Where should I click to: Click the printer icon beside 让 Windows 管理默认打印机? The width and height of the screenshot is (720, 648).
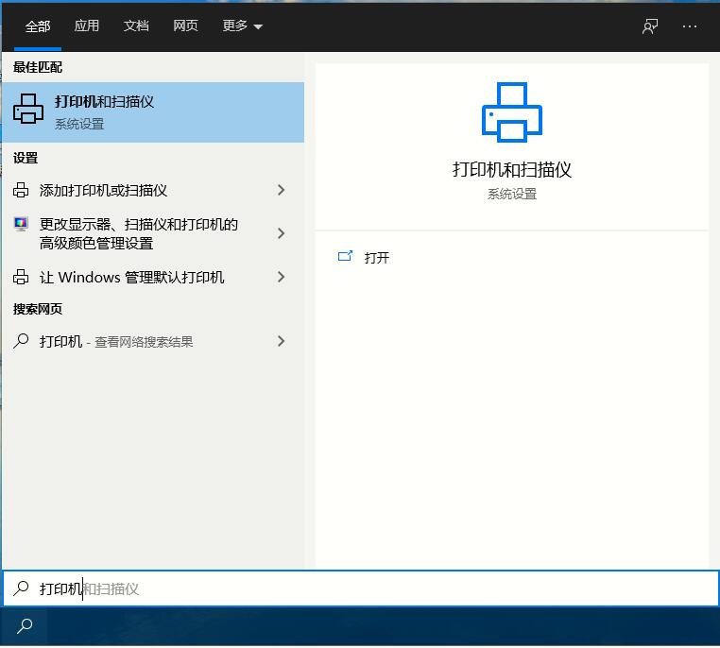(21, 277)
